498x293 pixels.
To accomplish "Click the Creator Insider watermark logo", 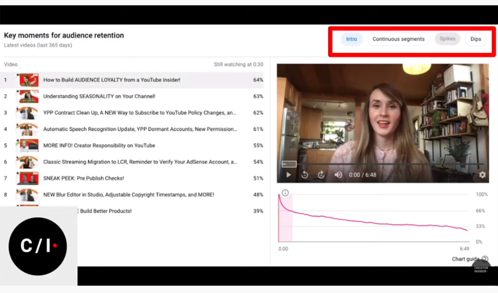I will [480, 269].
